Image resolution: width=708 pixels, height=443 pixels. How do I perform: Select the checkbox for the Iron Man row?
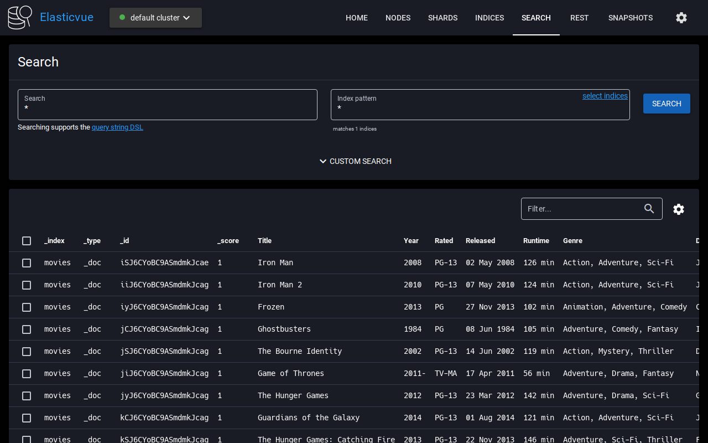[27, 263]
